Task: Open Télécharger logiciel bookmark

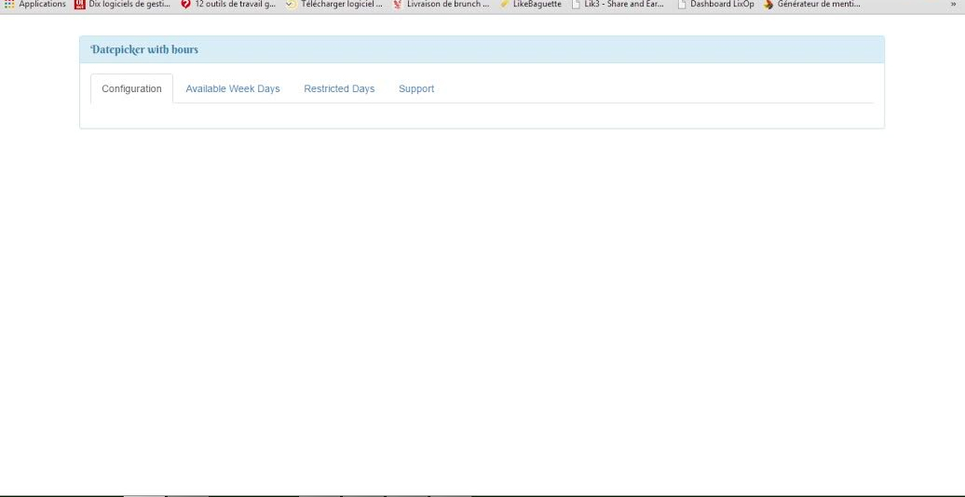Action: tap(334, 5)
